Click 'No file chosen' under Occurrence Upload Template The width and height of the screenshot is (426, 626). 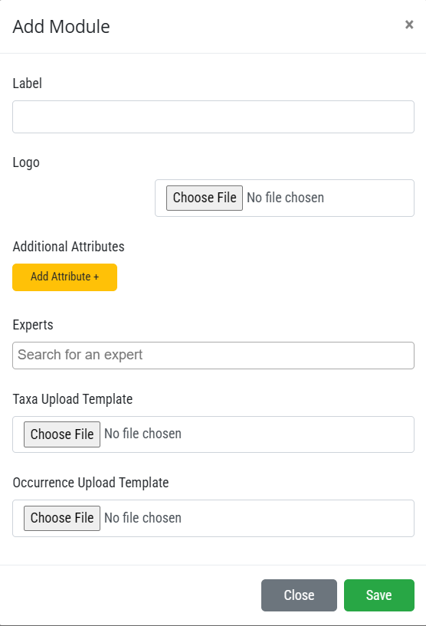click(x=143, y=518)
